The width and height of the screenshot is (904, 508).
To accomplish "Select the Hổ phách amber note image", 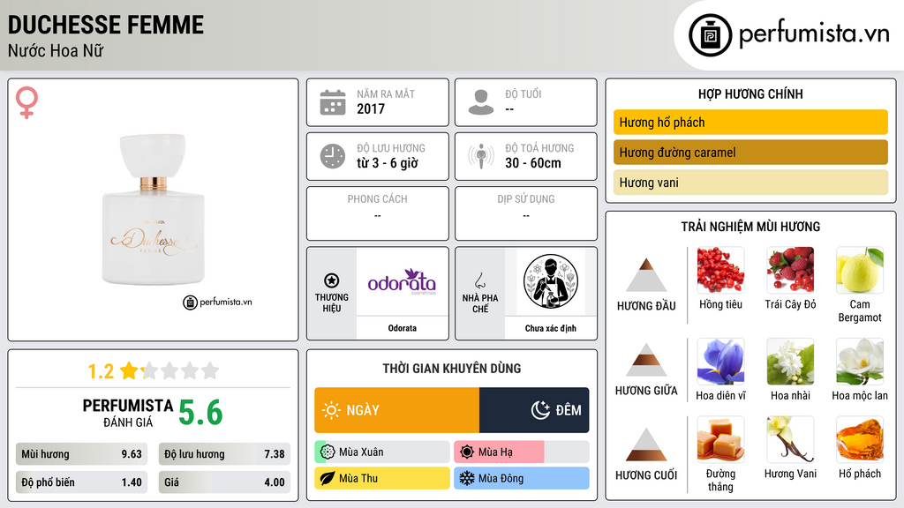I will [x=860, y=440].
